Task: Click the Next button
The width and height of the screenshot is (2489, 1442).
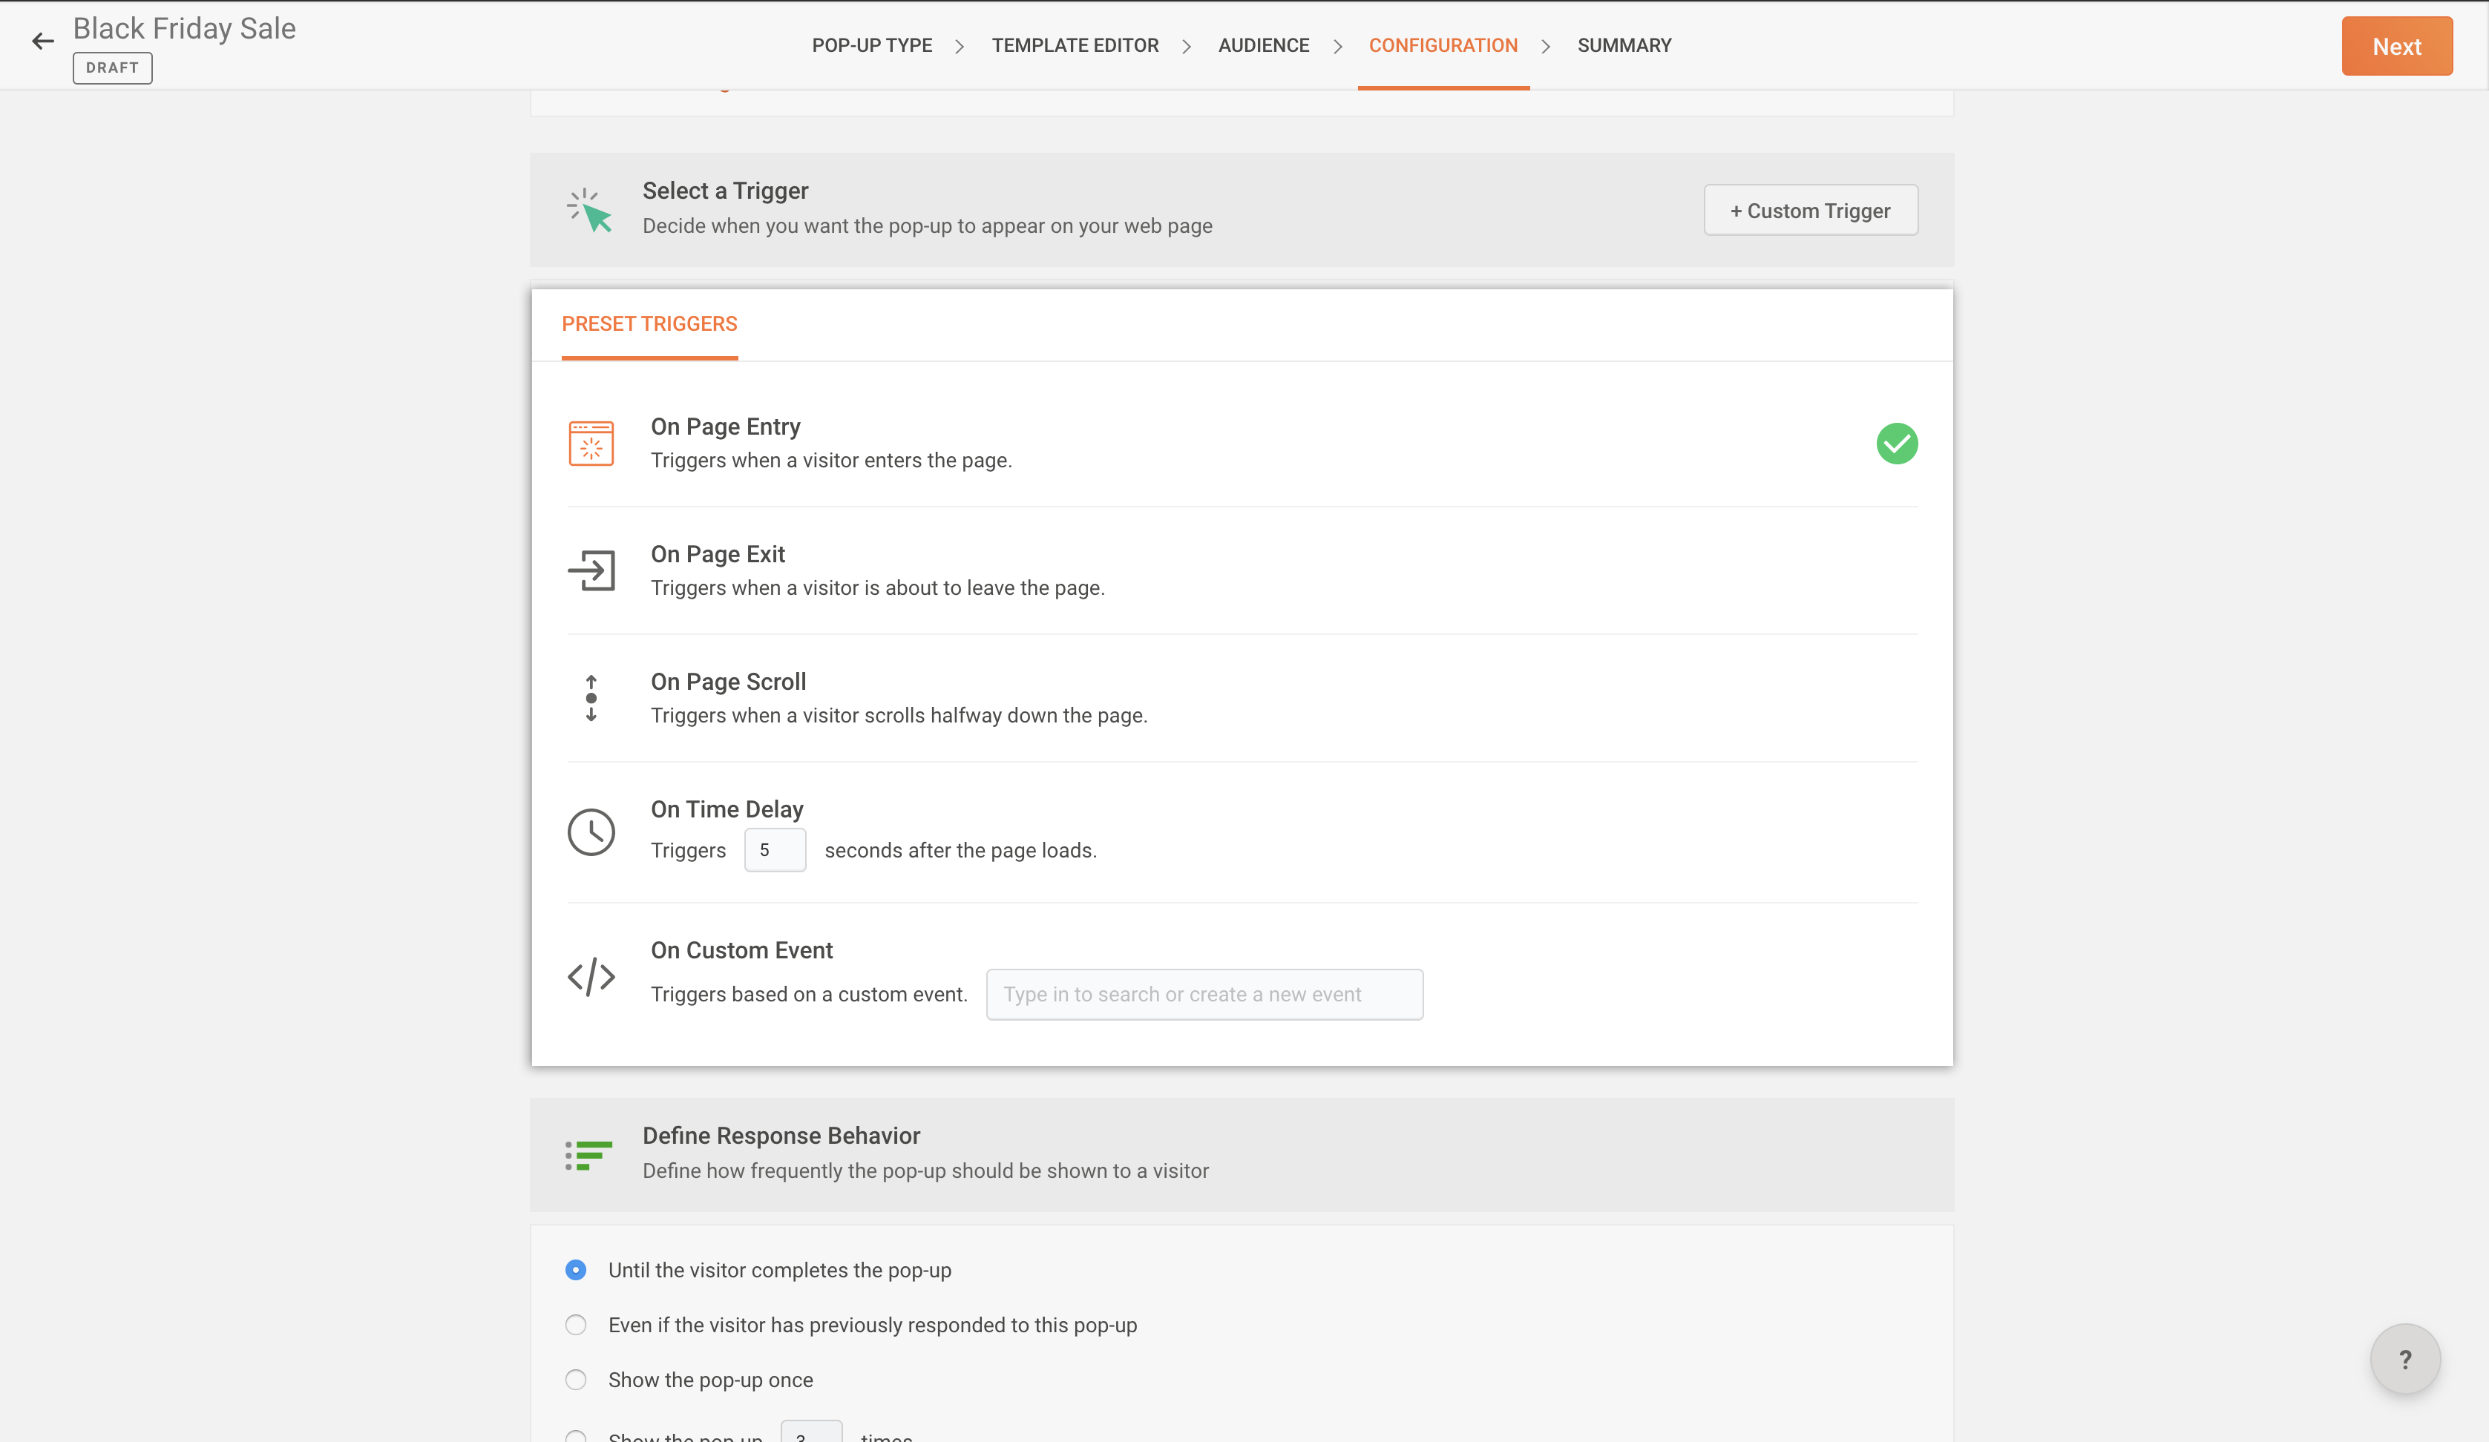Action: click(2396, 47)
